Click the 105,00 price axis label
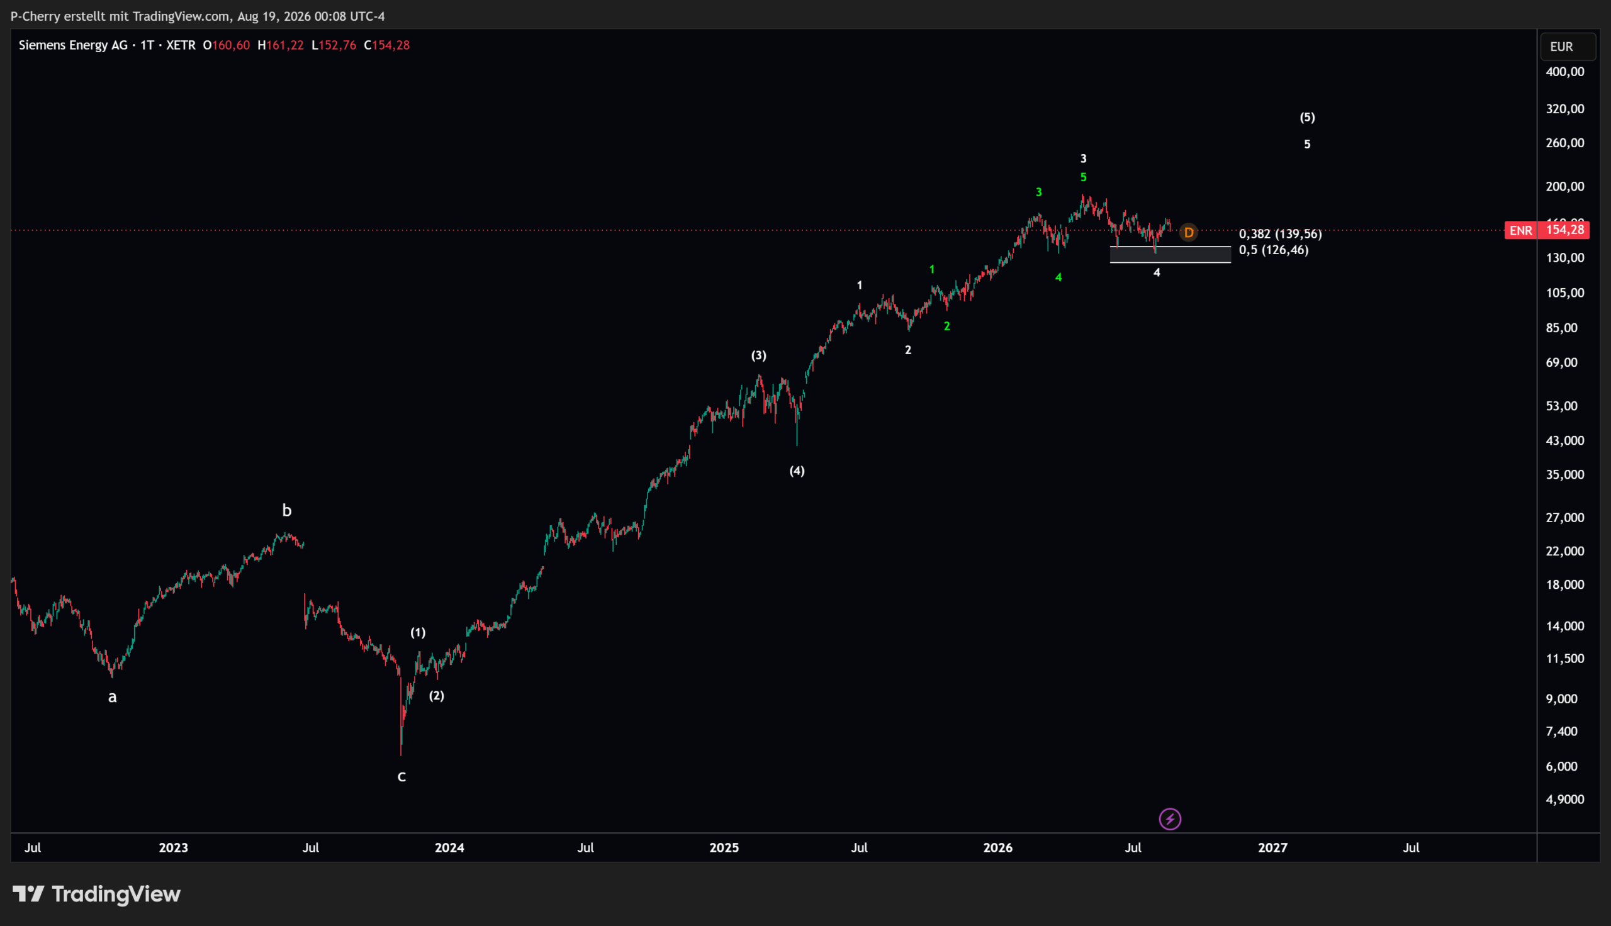Screen dimensions: 1611x926 click(1565, 293)
